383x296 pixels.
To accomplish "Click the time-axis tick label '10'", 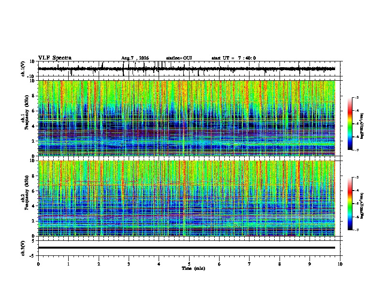I will click(340, 264).
